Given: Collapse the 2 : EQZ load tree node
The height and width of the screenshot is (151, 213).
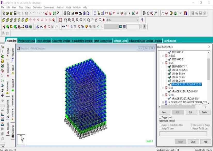Looking at the screenshot, I should pyautogui.click(x=163, y=56).
